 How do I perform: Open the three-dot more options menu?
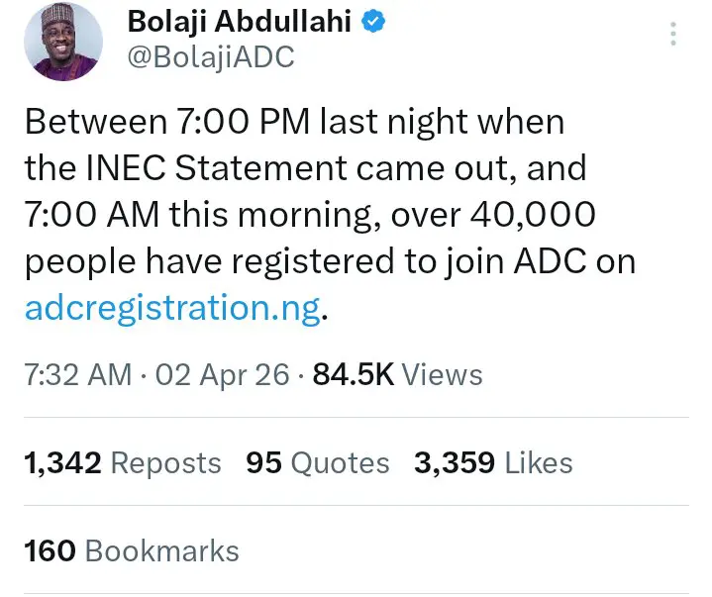pyautogui.click(x=673, y=35)
